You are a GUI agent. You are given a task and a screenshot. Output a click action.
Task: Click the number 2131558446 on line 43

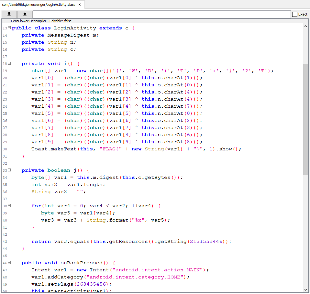[x=206, y=242]
